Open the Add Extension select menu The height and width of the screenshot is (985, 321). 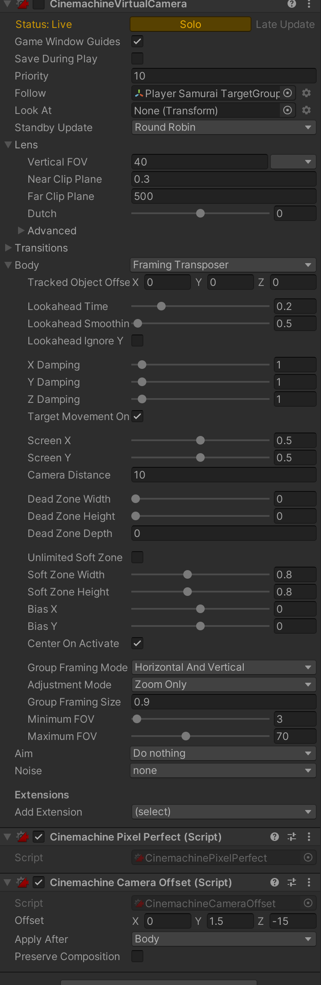[x=224, y=812]
